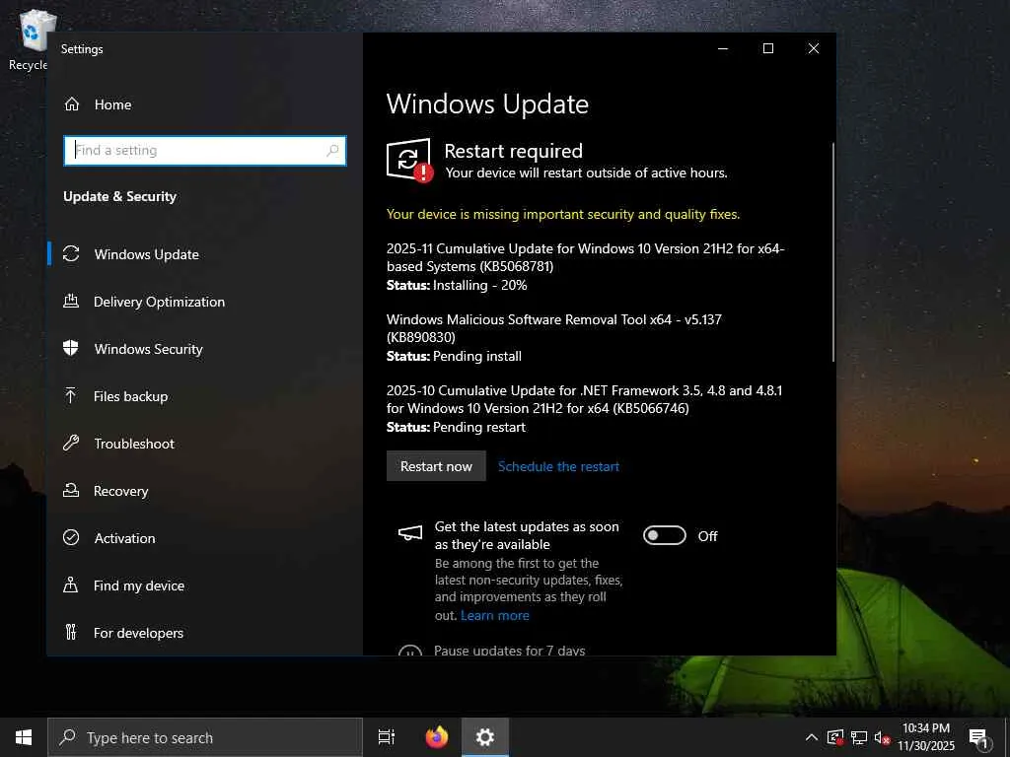Toggle Get the latest updates switch
The width and height of the screenshot is (1010, 757).
click(664, 535)
